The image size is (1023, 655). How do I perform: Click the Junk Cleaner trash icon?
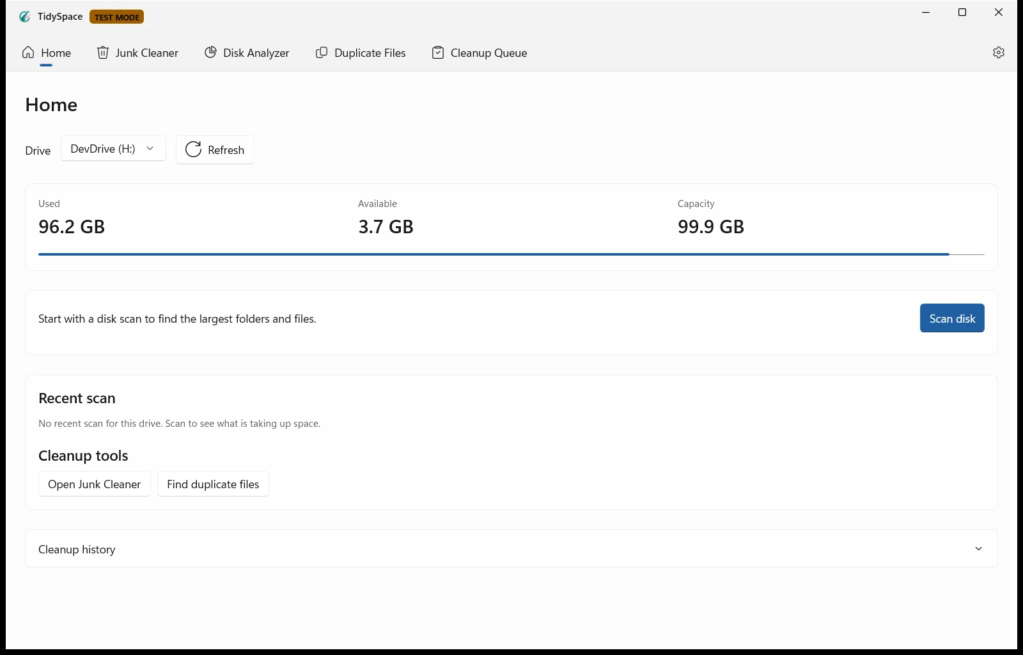point(103,52)
